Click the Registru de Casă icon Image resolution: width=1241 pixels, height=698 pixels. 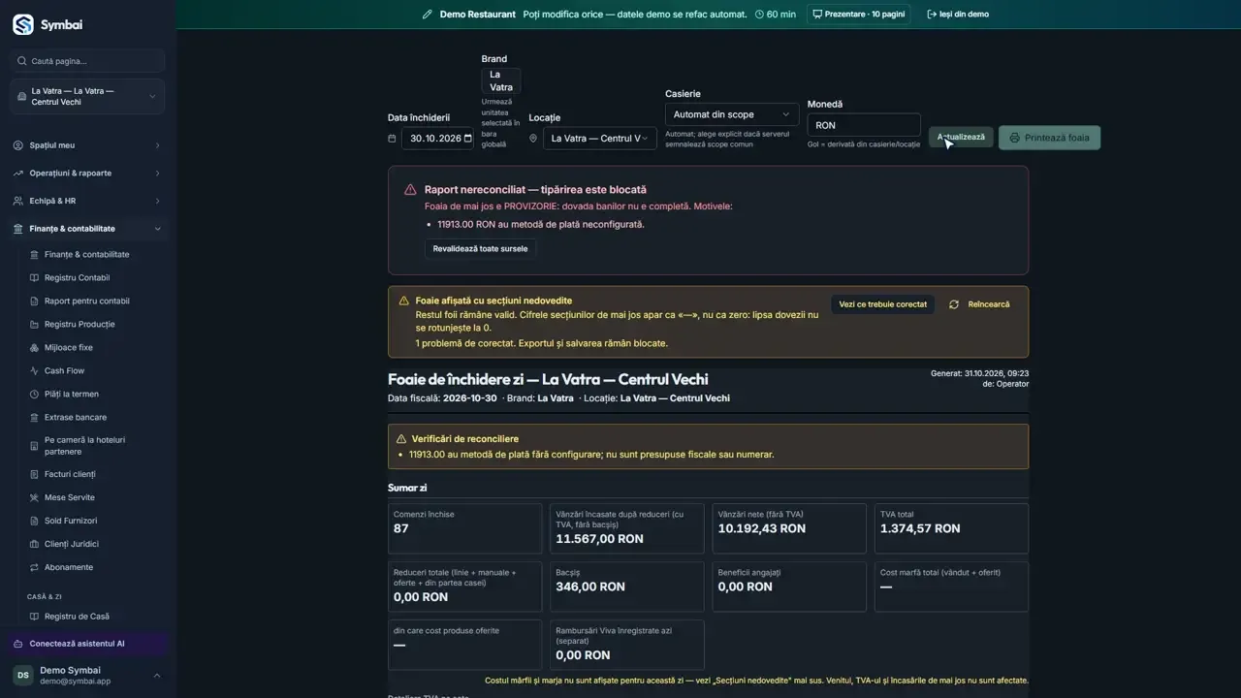[35, 617]
